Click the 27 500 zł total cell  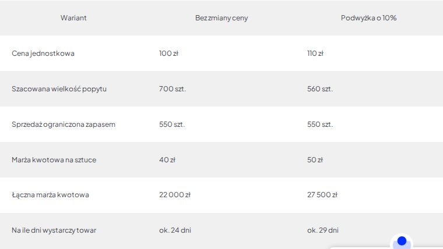322,194
